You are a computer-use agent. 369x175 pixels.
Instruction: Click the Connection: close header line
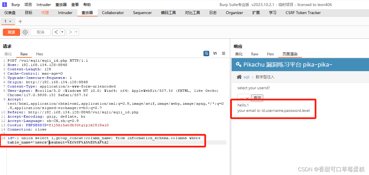pos(27,129)
